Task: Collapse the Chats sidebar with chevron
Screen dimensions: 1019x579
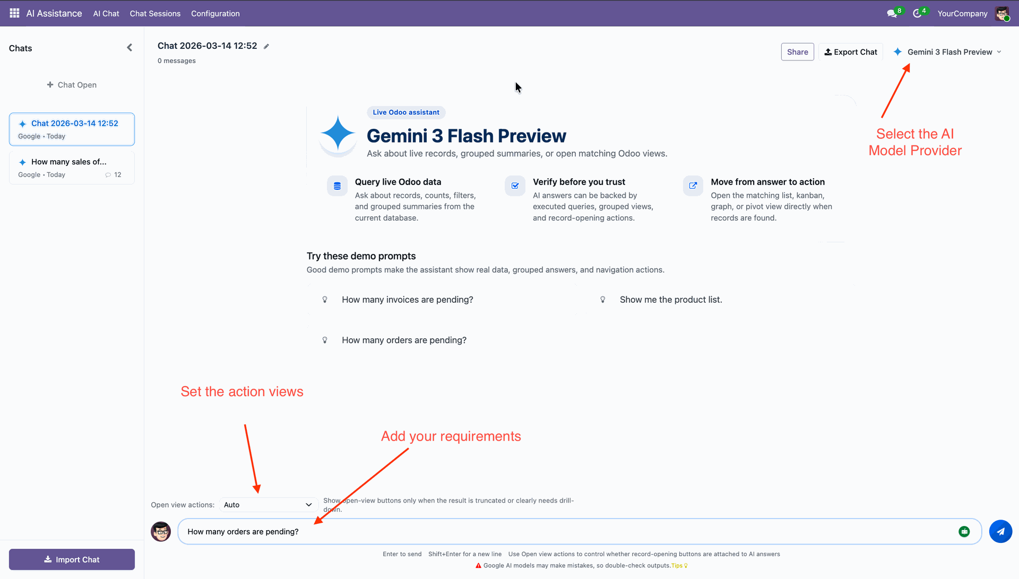Action: (129, 48)
